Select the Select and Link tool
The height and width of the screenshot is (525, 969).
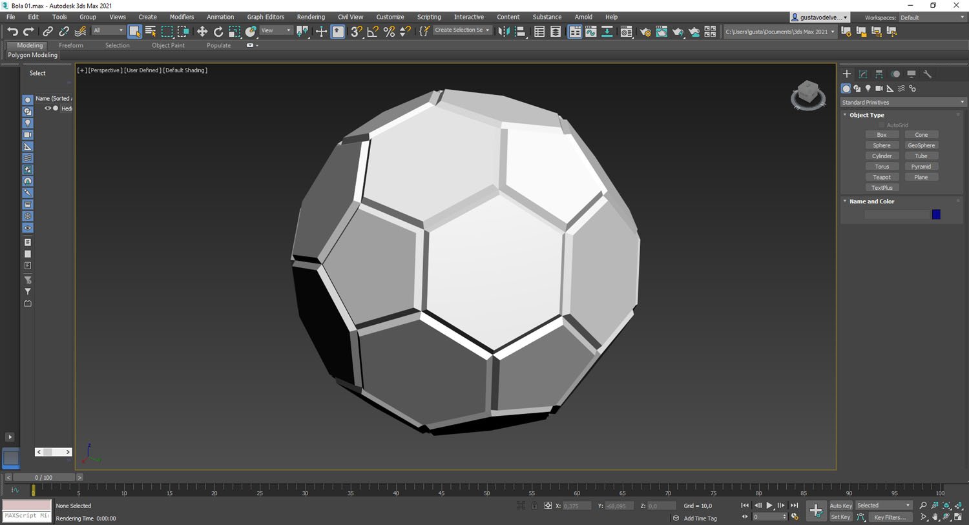coord(48,31)
